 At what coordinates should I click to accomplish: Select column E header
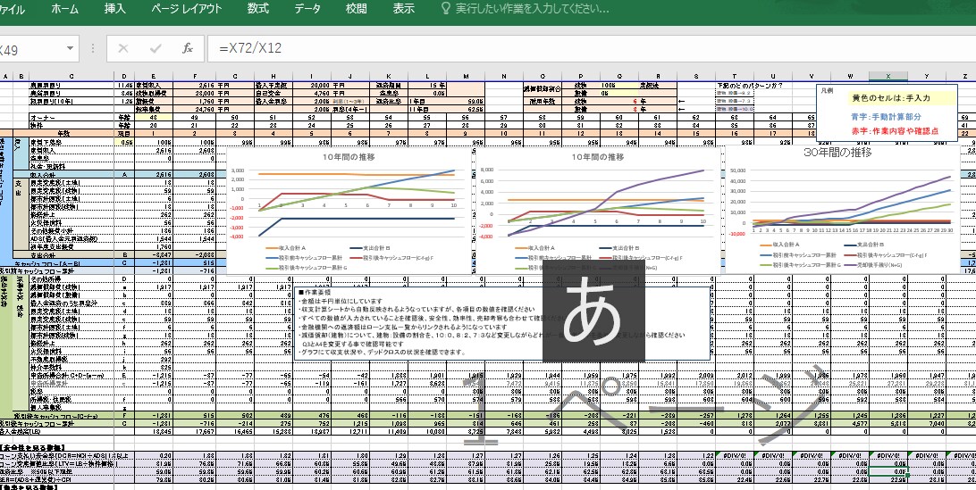tap(153, 76)
